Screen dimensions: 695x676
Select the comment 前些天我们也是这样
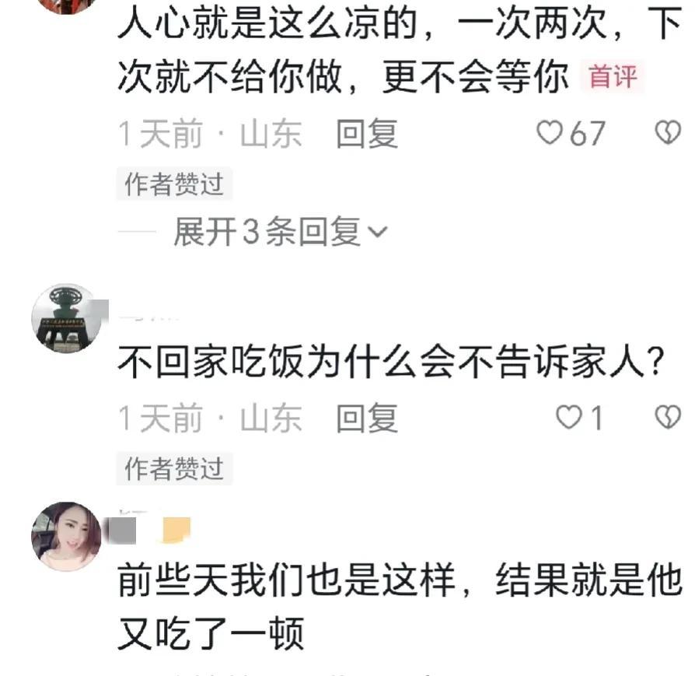pos(287,580)
